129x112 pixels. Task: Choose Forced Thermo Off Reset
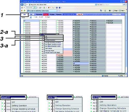click(54, 53)
